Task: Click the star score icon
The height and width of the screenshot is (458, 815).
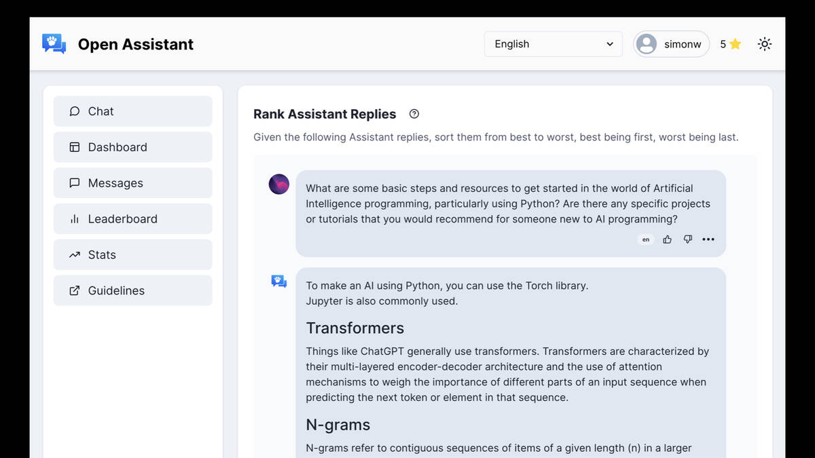Action: point(735,44)
